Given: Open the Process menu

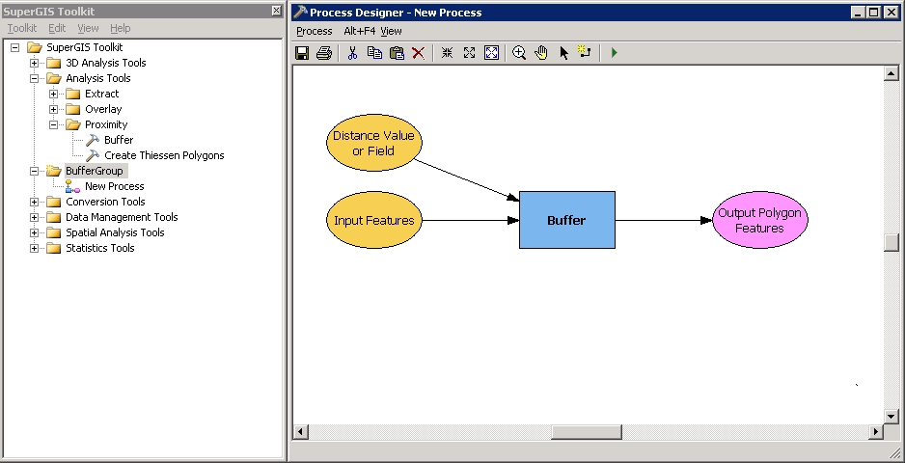Looking at the screenshot, I should pos(314,31).
